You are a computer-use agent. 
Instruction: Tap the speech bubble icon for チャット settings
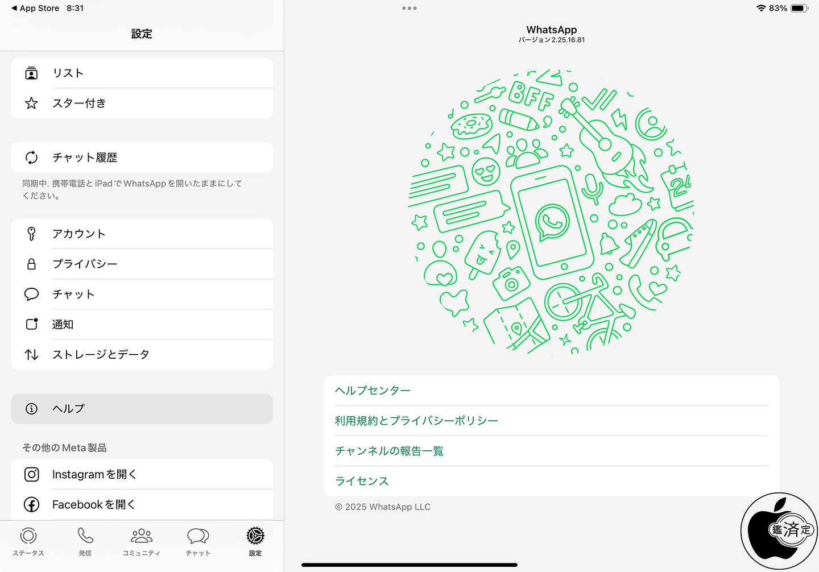pyautogui.click(x=31, y=294)
